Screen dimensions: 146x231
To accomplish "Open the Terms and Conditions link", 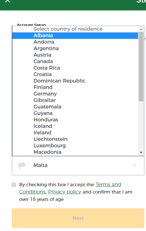I will pos(70,188).
